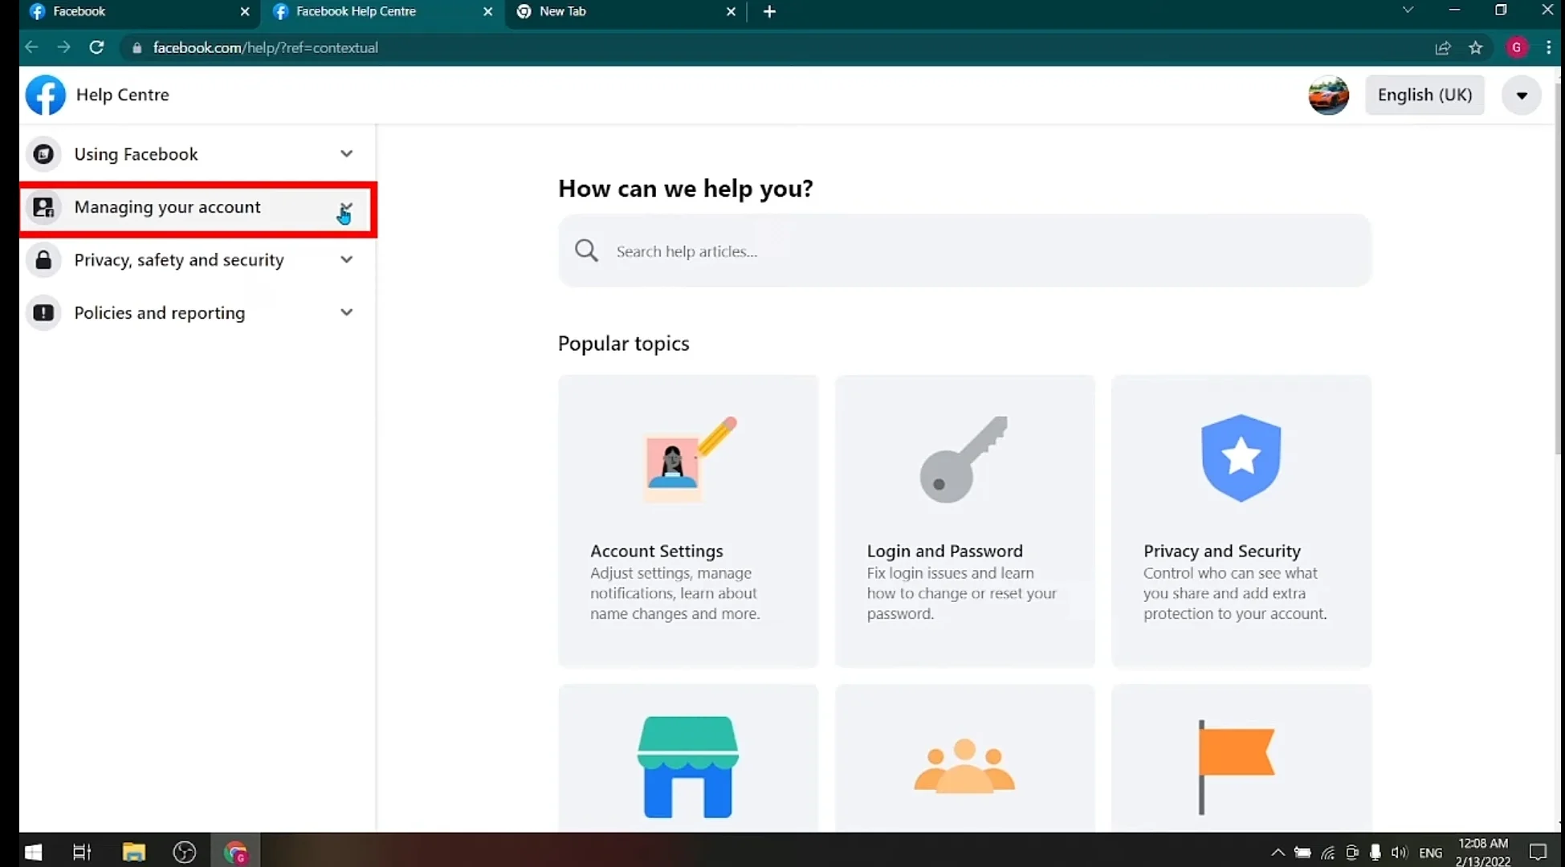Click the back navigation arrow button
This screenshot has height=867, width=1565.
point(31,47)
